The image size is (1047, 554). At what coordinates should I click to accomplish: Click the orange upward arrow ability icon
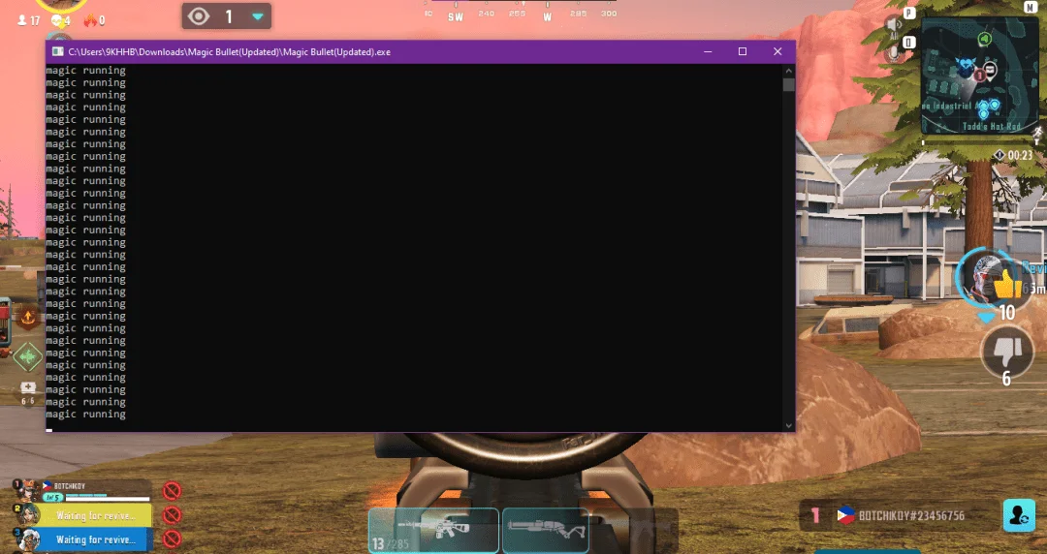28,318
